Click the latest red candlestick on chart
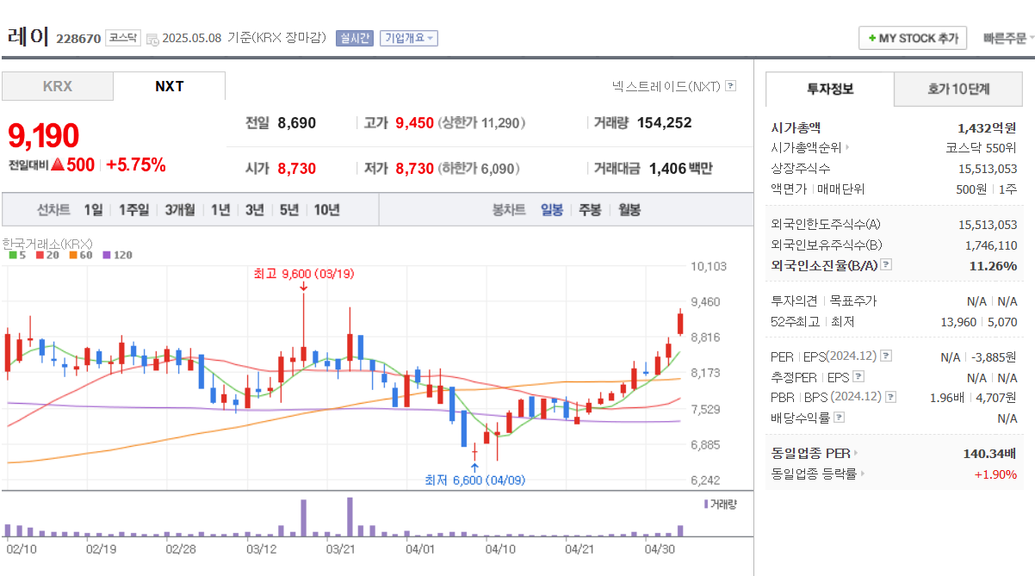 [680, 323]
